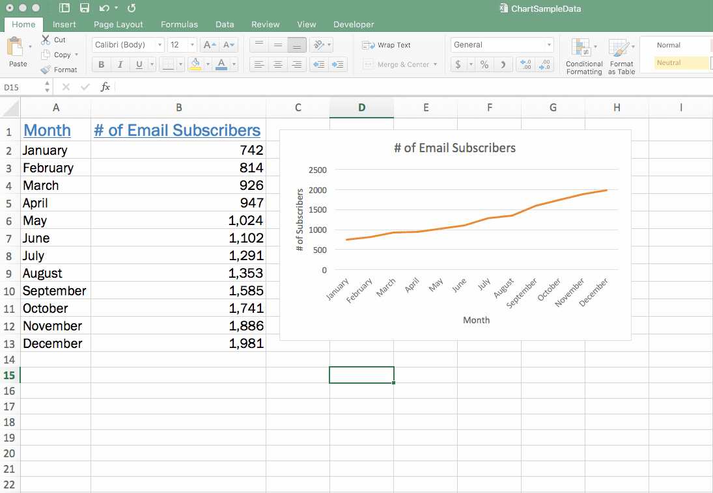Switch to the Developer ribbon tab

tap(354, 24)
